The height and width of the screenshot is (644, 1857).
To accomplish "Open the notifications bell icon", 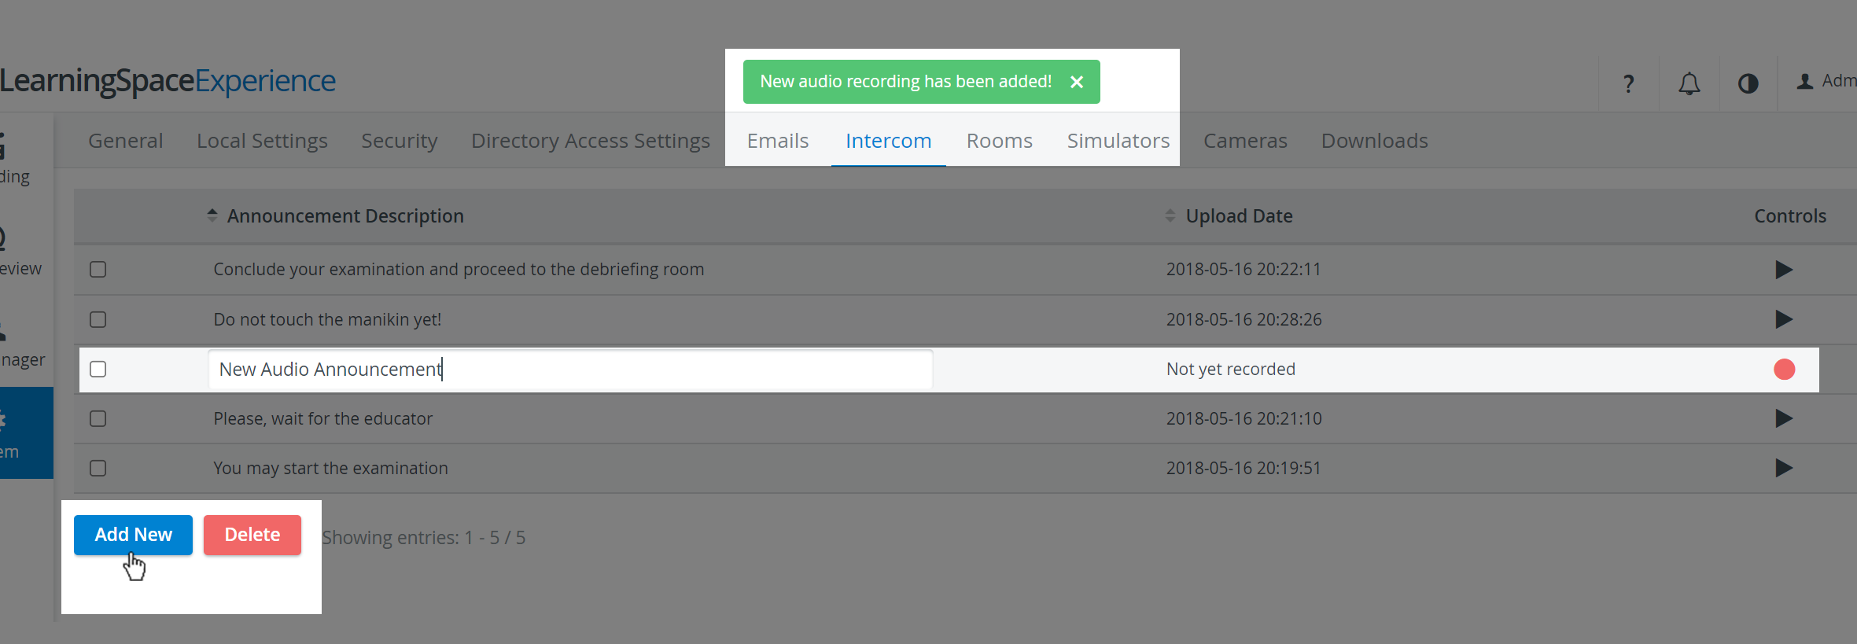I will tap(1689, 83).
